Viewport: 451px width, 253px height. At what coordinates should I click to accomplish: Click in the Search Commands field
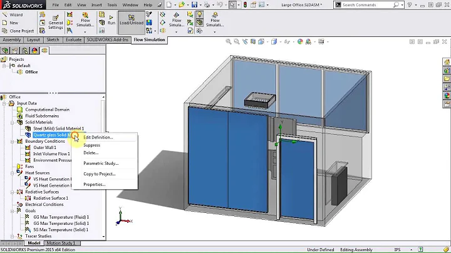click(x=366, y=5)
